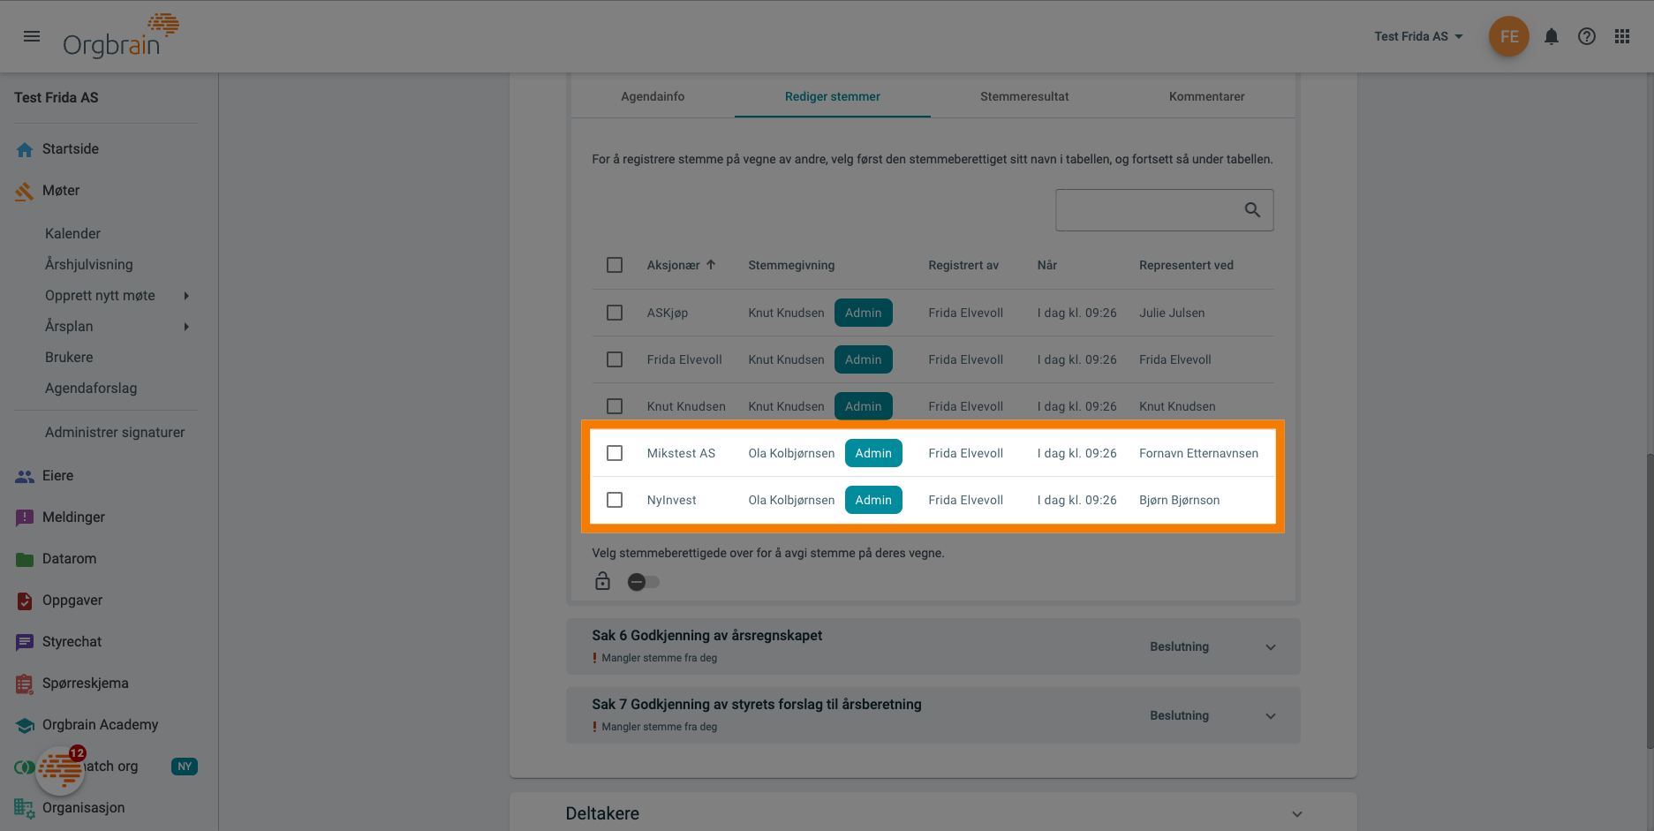Expand the Deltakere section

point(1296,814)
